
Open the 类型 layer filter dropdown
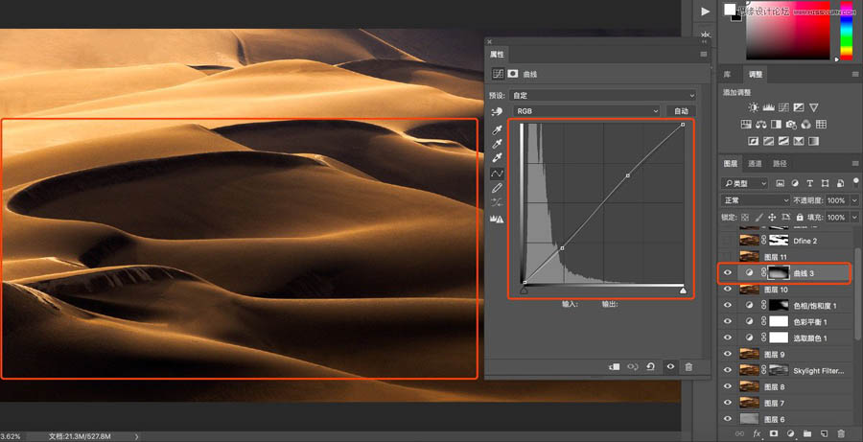pyautogui.click(x=745, y=183)
